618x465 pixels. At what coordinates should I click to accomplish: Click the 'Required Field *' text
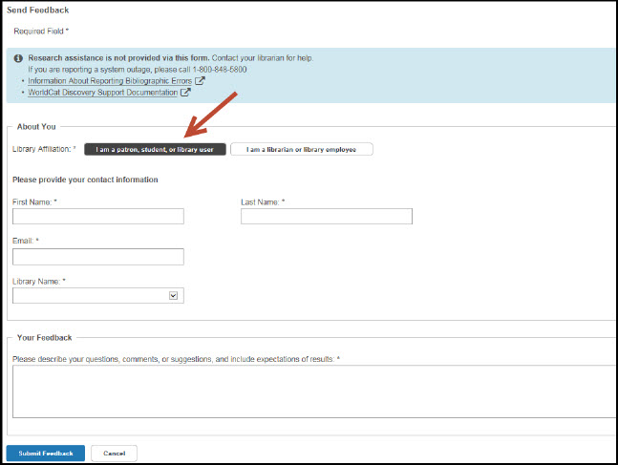click(x=41, y=32)
